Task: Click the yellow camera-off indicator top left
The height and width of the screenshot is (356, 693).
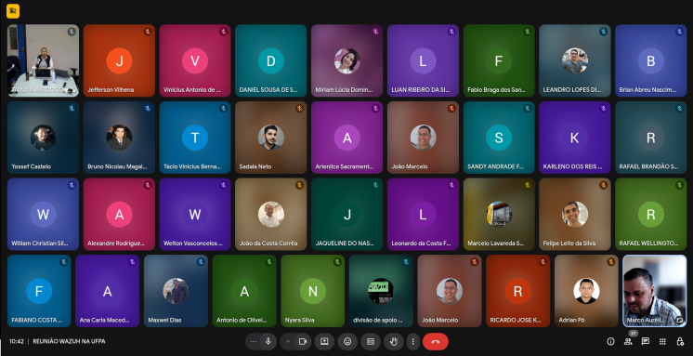Action: (x=13, y=11)
